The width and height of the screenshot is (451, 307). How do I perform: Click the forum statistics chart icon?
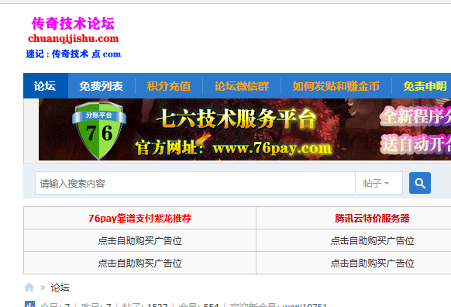coord(30,304)
